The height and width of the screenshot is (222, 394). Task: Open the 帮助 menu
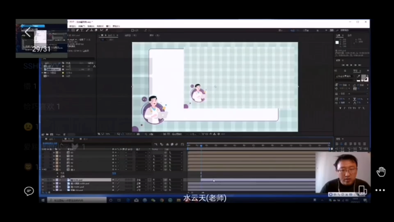click(x=116, y=26)
